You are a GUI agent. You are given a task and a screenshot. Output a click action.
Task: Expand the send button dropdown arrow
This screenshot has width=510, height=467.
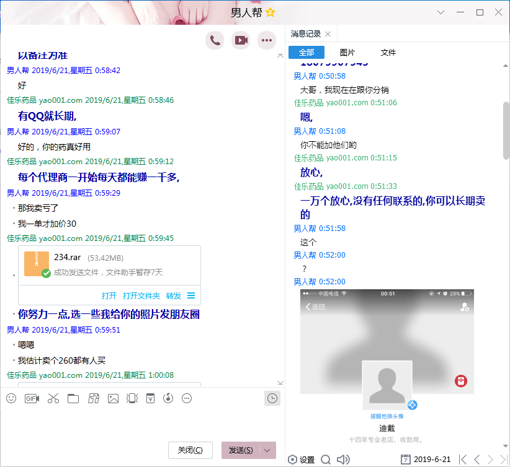(267, 450)
